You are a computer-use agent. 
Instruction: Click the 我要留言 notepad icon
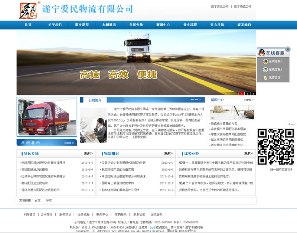coord(265,78)
